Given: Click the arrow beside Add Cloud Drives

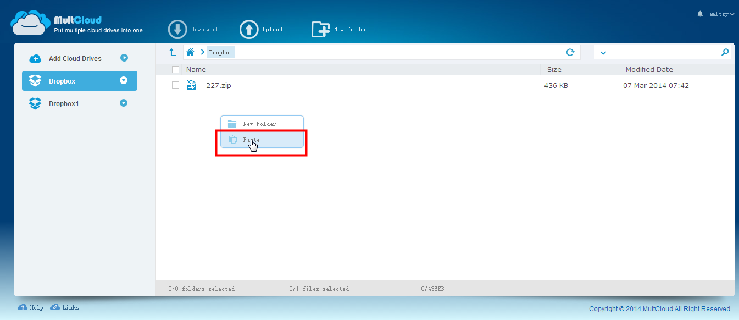Looking at the screenshot, I should (124, 58).
